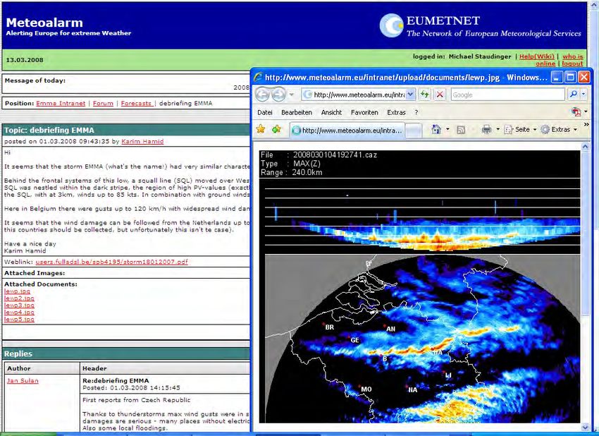Open the Emma Intranet breadcrumb link

click(x=61, y=103)
